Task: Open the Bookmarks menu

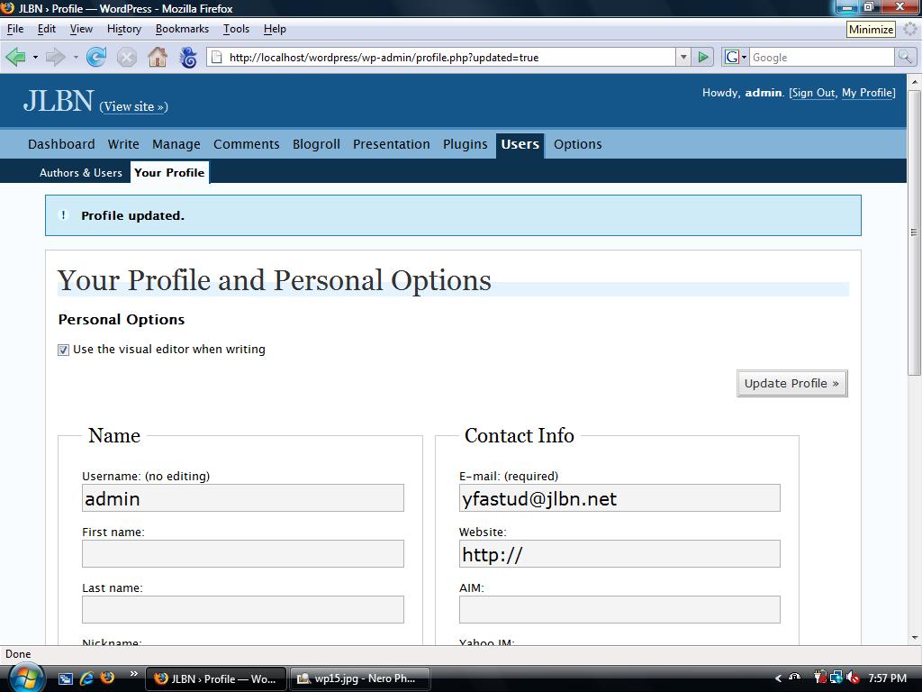Action: pos(182,29)
